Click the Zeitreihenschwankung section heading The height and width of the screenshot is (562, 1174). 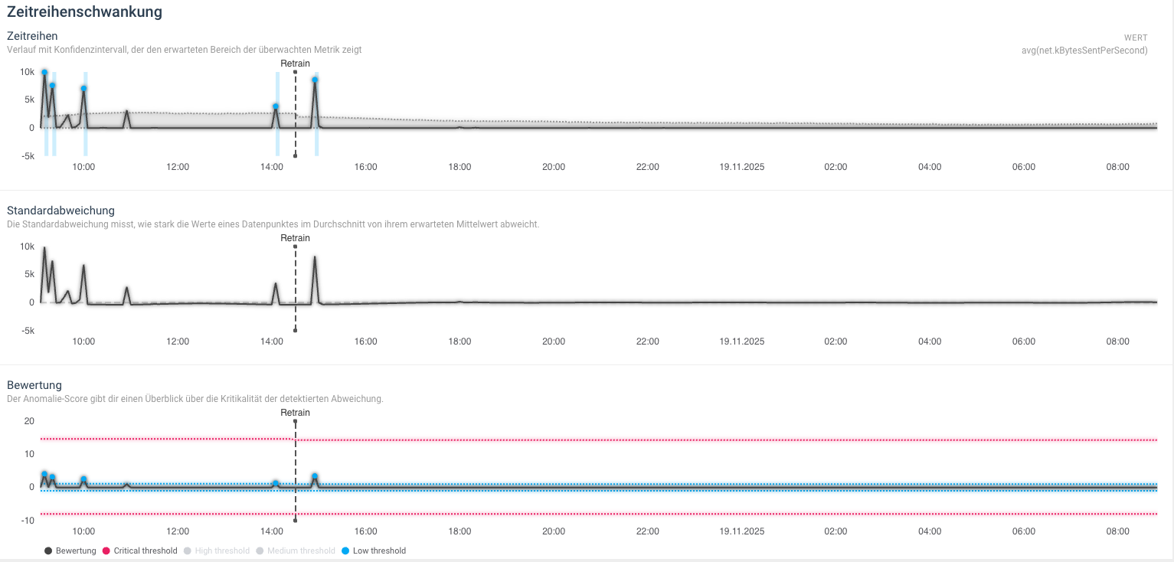click(x=83, y=11)
